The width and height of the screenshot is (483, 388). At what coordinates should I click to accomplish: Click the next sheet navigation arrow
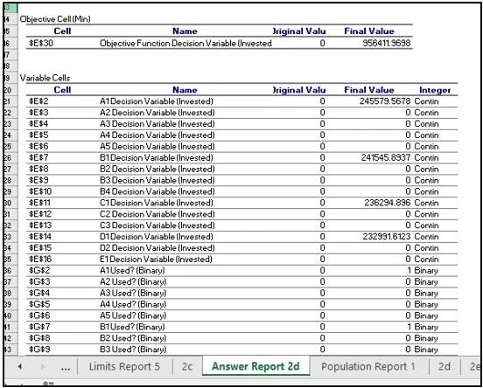[43, 366]
